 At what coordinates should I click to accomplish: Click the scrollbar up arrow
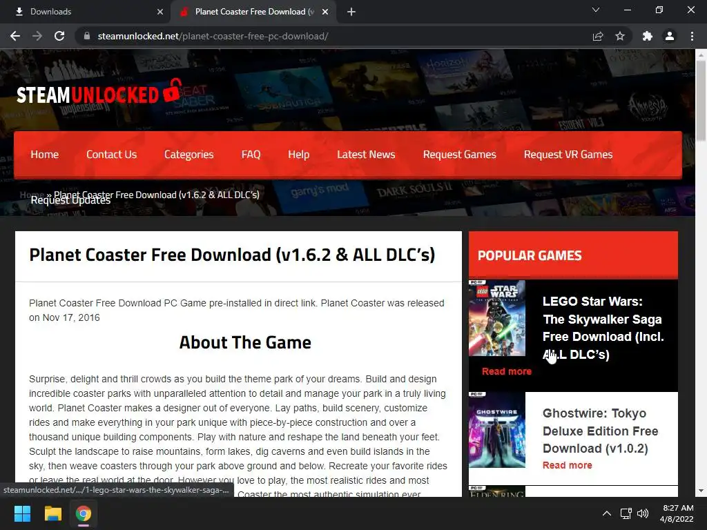[701, 55]
